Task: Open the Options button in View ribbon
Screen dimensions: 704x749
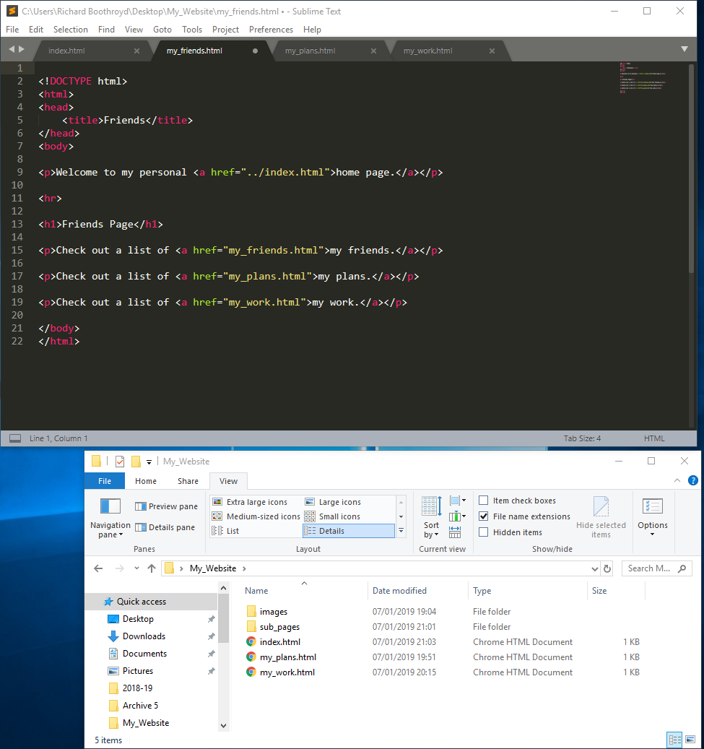Action: point(653,516)
